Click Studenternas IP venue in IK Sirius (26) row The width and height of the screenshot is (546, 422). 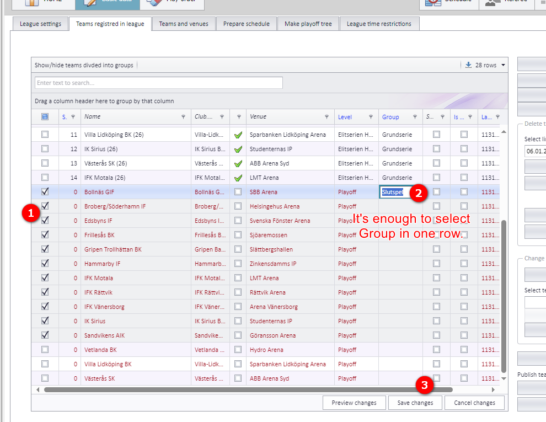click(x=290, y=149)
